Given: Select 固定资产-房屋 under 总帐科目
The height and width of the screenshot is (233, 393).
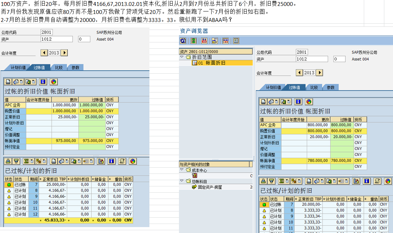Looking at the screenshot, I should [x=210, y=187].
